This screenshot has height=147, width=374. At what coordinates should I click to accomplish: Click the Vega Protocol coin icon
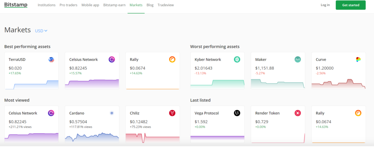click(237, 113)
